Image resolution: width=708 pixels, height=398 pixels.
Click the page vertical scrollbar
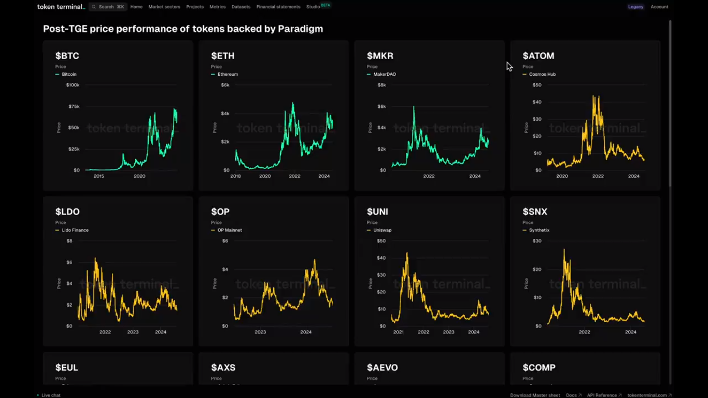[x=670, y=104]
